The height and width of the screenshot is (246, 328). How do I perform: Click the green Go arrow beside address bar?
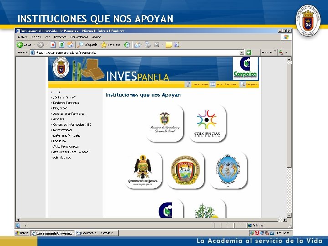coord(248,52)
